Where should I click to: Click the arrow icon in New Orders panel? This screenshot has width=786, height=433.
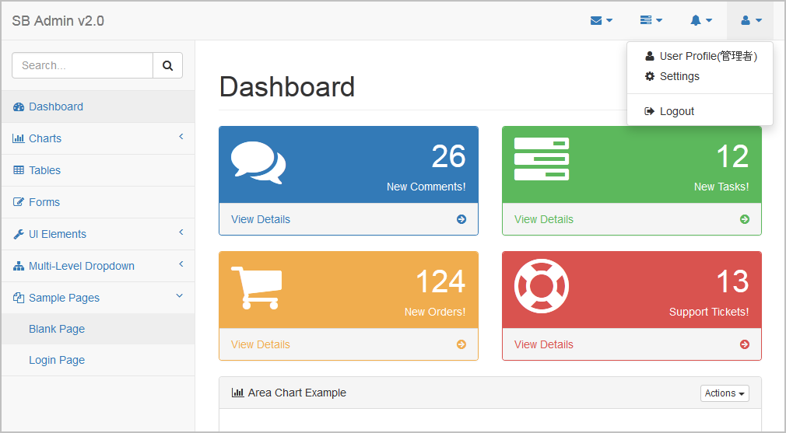(461, 344)
